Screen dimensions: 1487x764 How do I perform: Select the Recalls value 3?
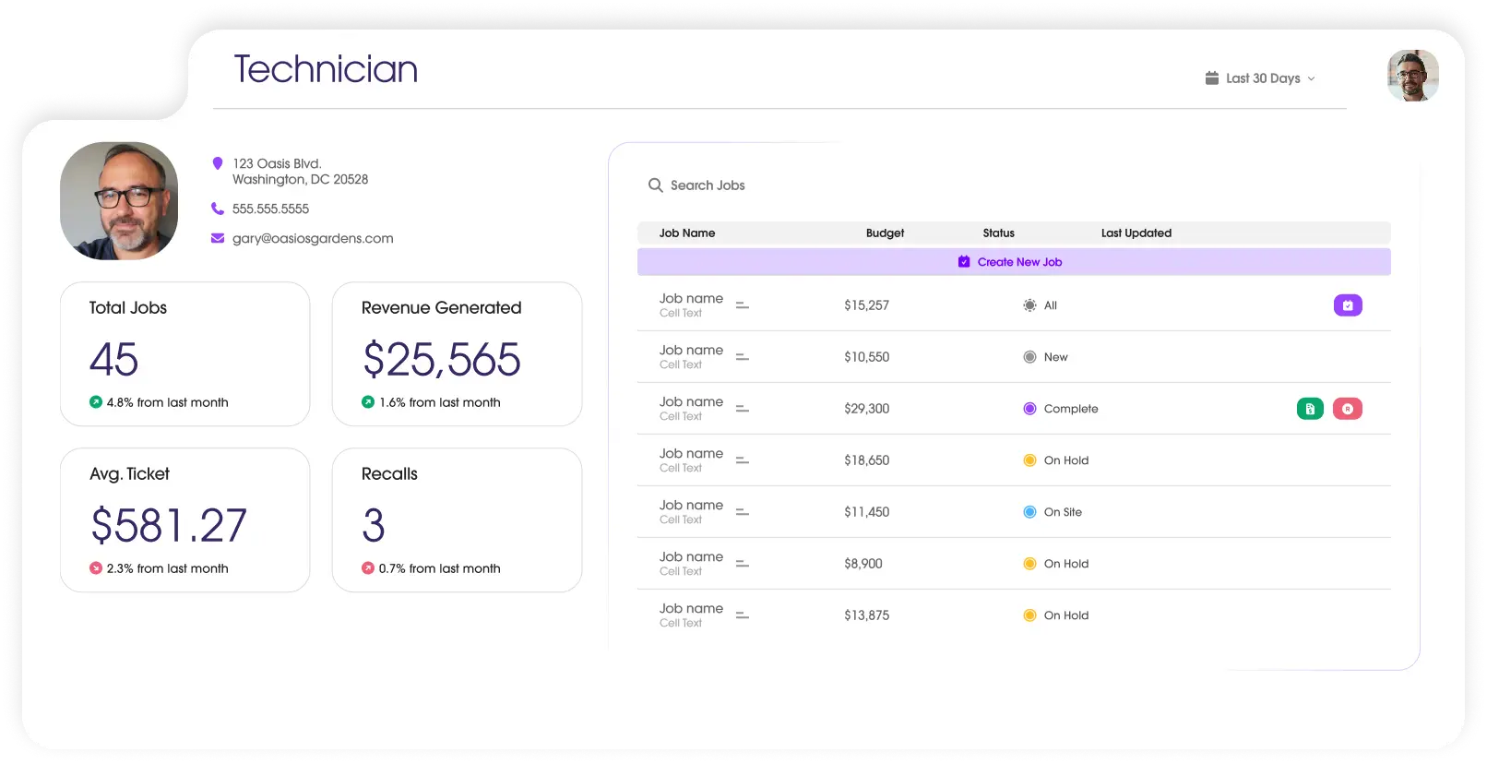click(374, 526)
